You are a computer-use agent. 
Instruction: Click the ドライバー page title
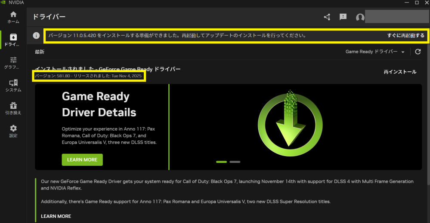49,17
